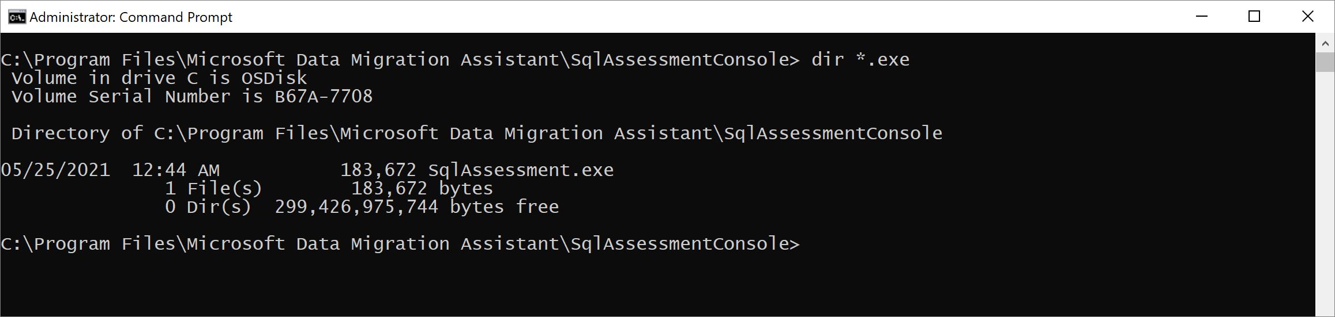The image size is (1335, 317).
Task: Click the Command Prompt system menu icon
Action: click(x=17, y=17)
